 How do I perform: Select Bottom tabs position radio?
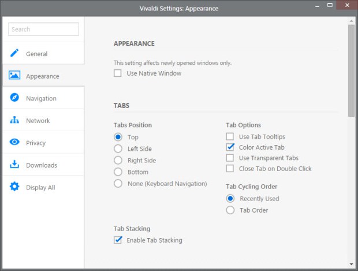(118, 172)
